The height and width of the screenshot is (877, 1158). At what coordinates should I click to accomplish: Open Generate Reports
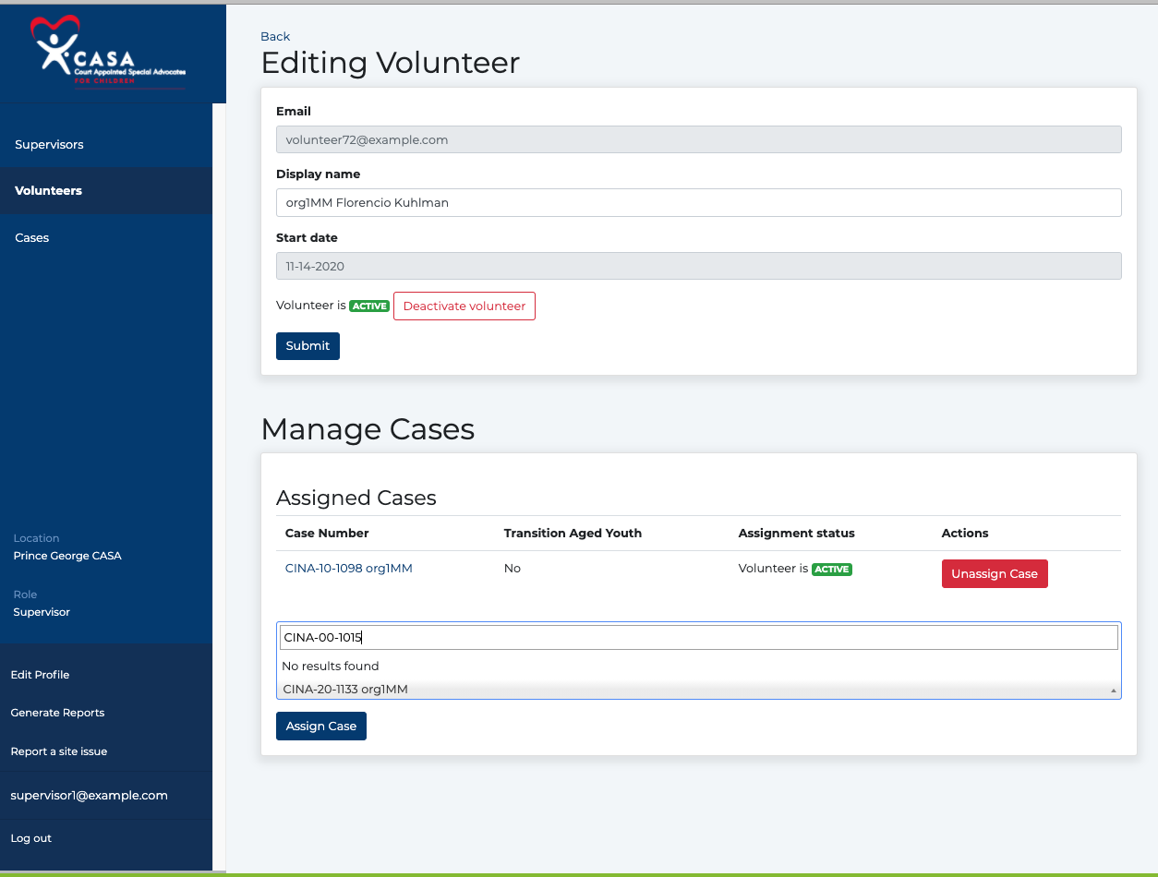[x=57, y=713]
